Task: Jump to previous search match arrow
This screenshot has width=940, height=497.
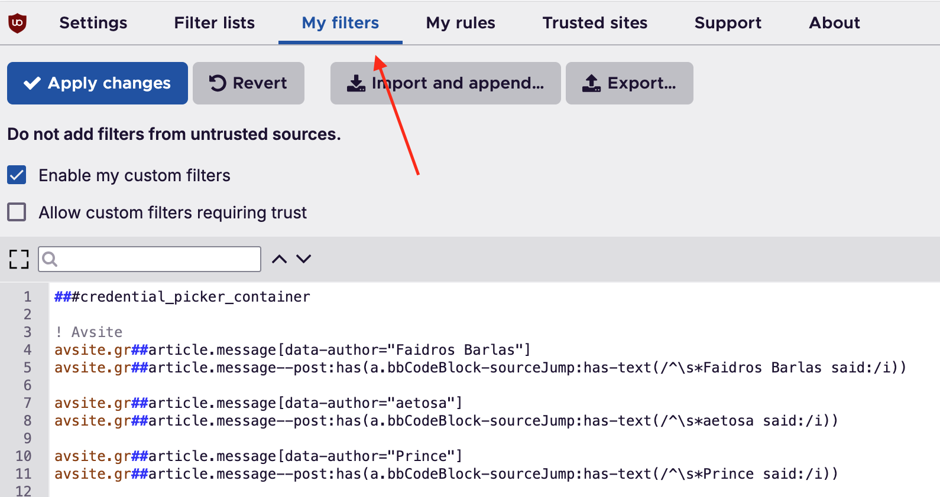Action: coord(279,259)
